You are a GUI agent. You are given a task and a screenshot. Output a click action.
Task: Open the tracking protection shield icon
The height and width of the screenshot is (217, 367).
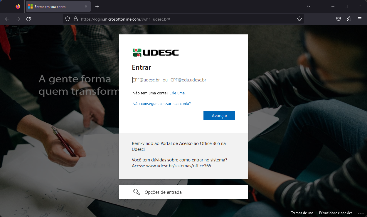[68, 19]
